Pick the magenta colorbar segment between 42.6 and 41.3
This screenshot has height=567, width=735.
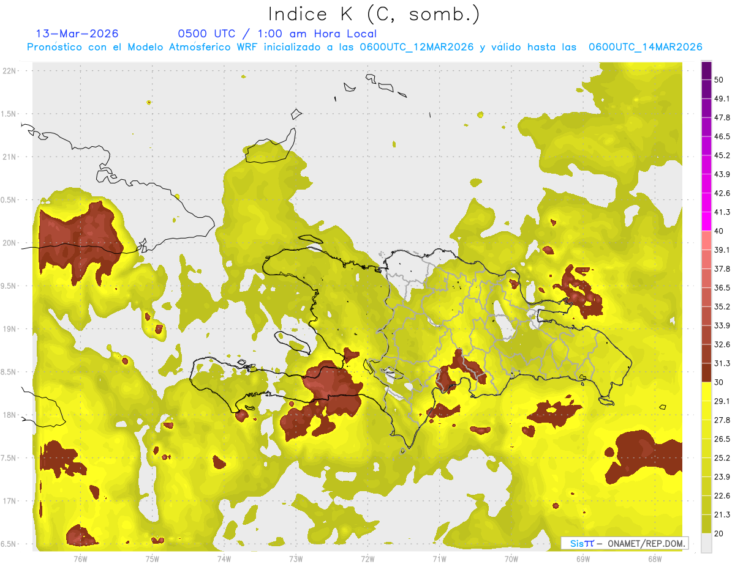(x=706, y=202)
